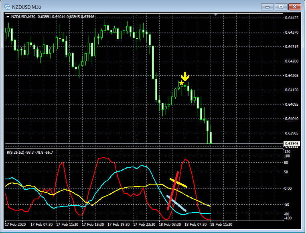Minimize the NZDUSD,M30 chart window
This screenshot has height=233, width=306.
click(267, 7)
